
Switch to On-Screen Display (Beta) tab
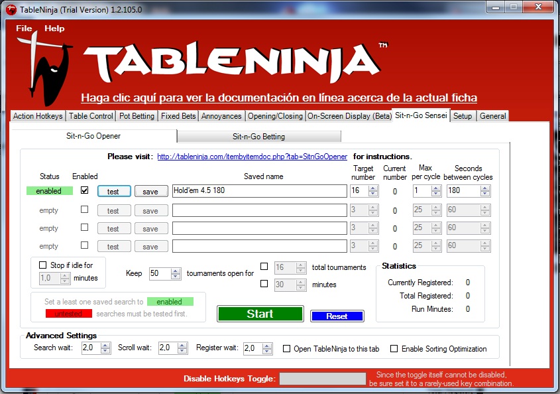(x=349, y=116)
